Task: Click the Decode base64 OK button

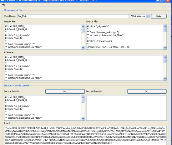Action: click(147, 91)
